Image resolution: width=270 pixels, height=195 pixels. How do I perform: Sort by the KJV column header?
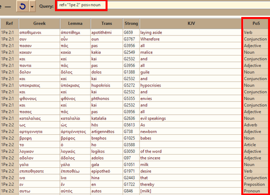pos(191,23)
